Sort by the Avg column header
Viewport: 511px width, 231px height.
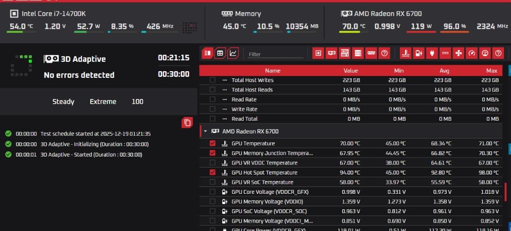point(444,71)
